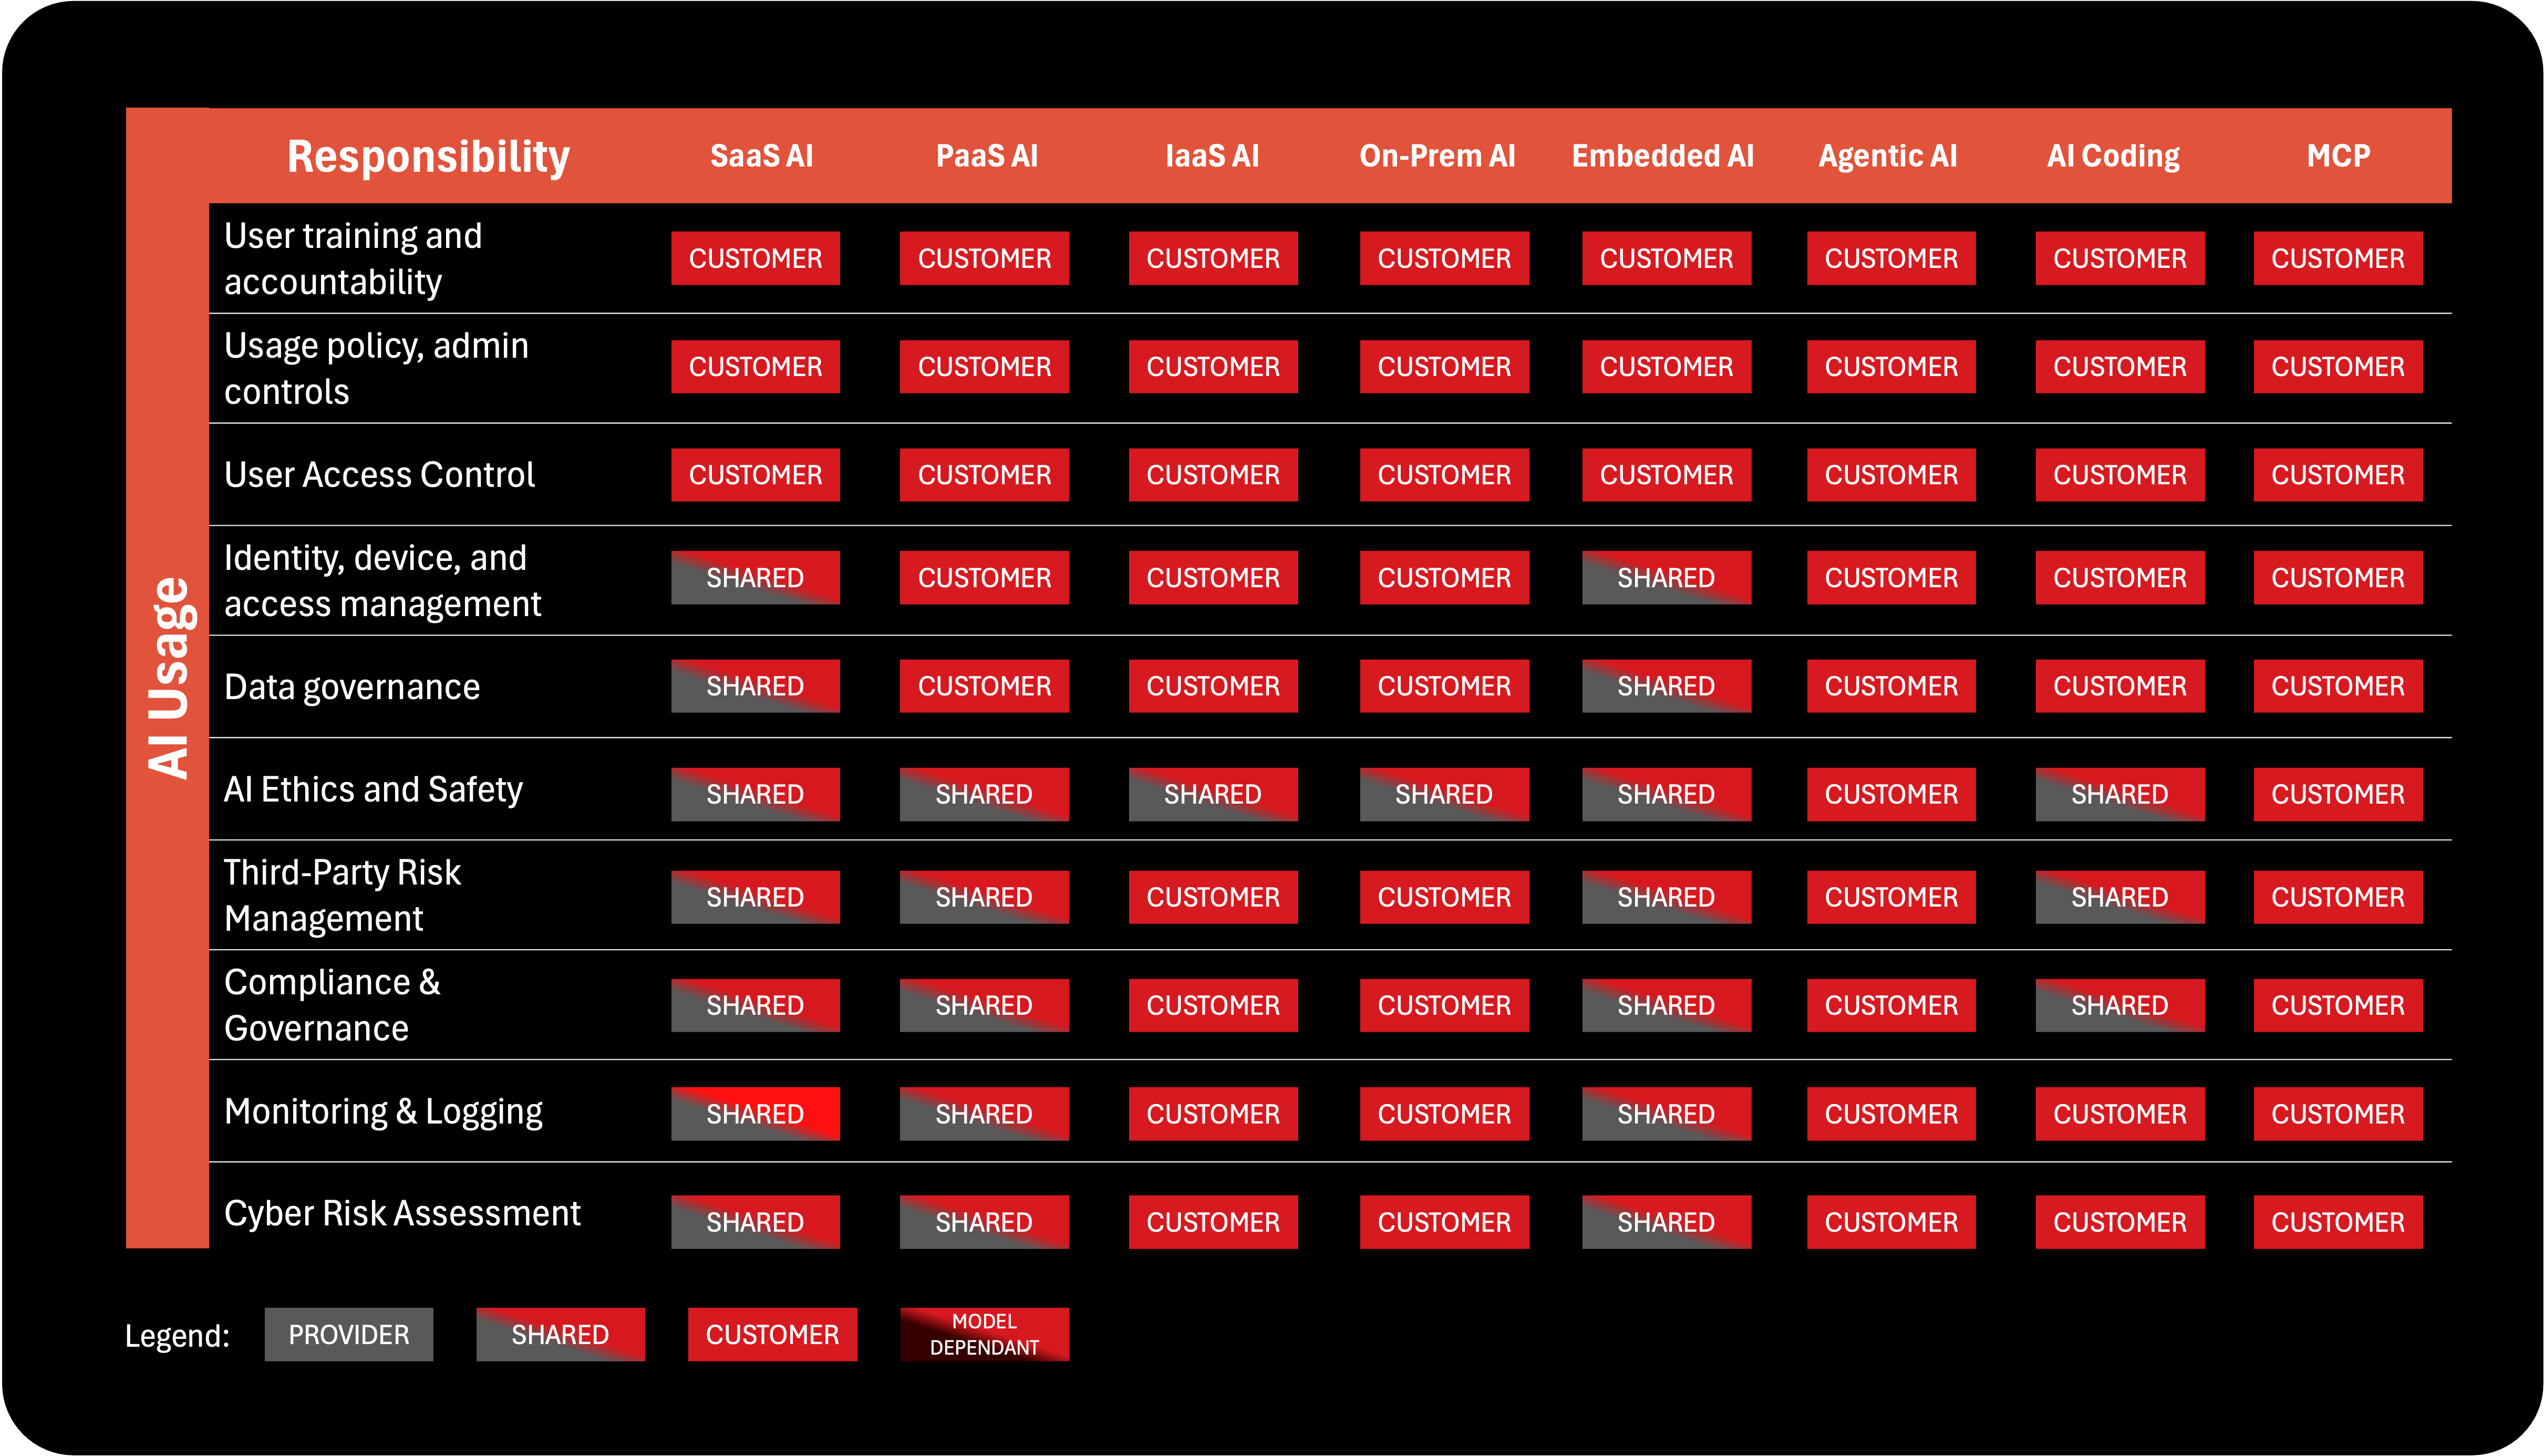Click SaaS AI Monitoring & Logging SHARED badge
2545x1456 pixels.
755,1113
